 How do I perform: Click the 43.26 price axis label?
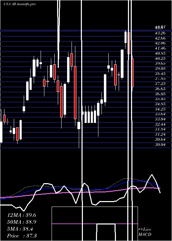(160, 33)
